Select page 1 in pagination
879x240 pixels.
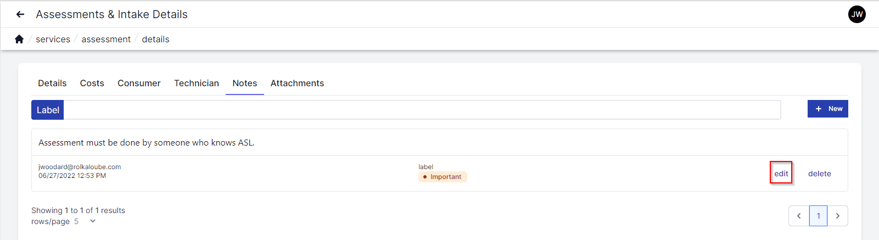tap(818, 216)
